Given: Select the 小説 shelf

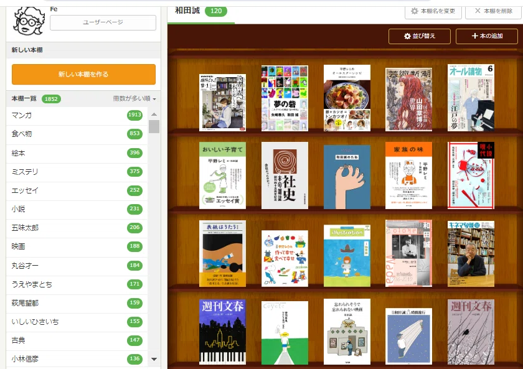Looking at the screenshot, I should (77, 209).
